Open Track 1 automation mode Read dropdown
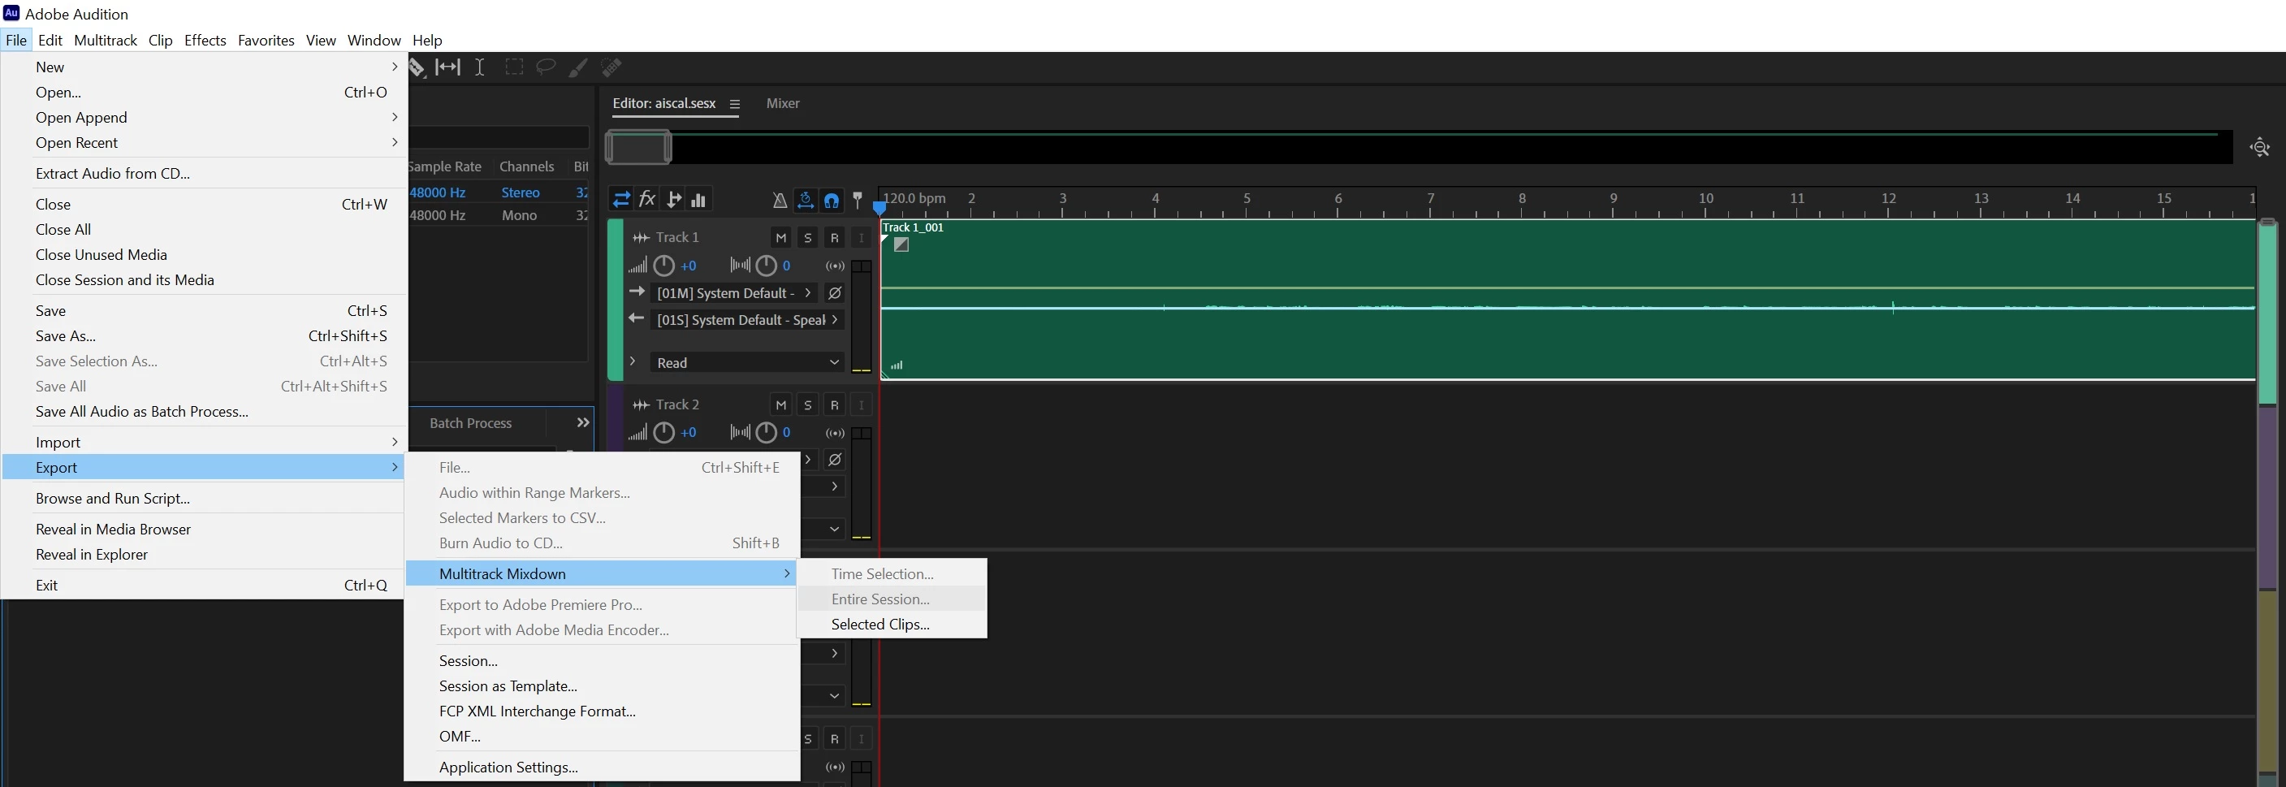Viewport: 2286px width, 787px height. (747, 362)
